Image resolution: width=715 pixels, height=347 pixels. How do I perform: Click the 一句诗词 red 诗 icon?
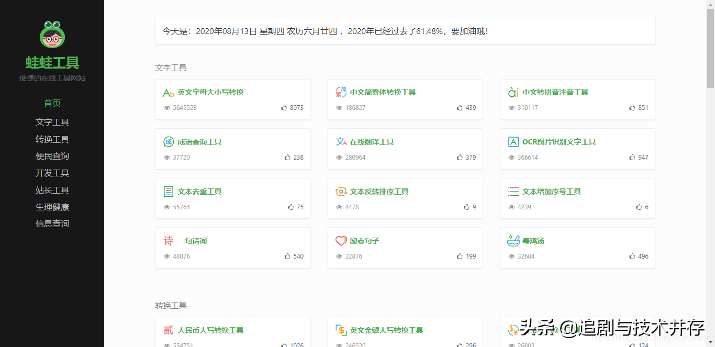[168, 241]
